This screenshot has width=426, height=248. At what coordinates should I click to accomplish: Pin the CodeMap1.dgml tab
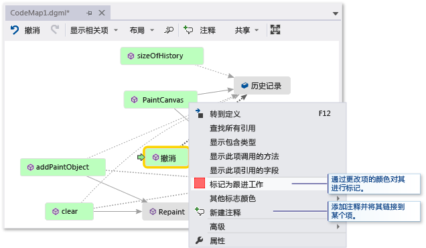[89, 13]
